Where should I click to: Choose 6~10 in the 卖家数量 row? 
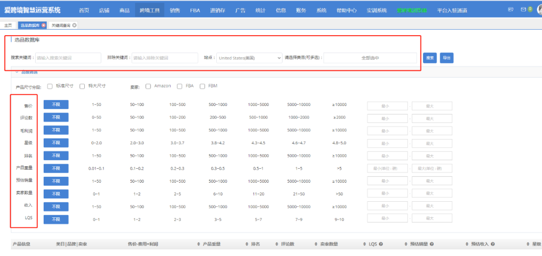[x=218, y=194]
